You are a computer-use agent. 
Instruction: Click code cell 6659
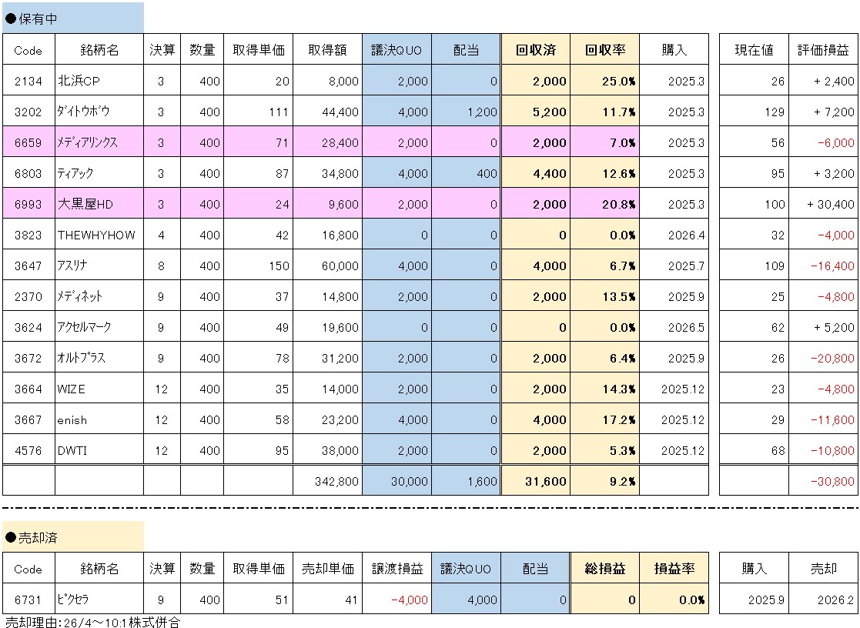tap(28, 142)
